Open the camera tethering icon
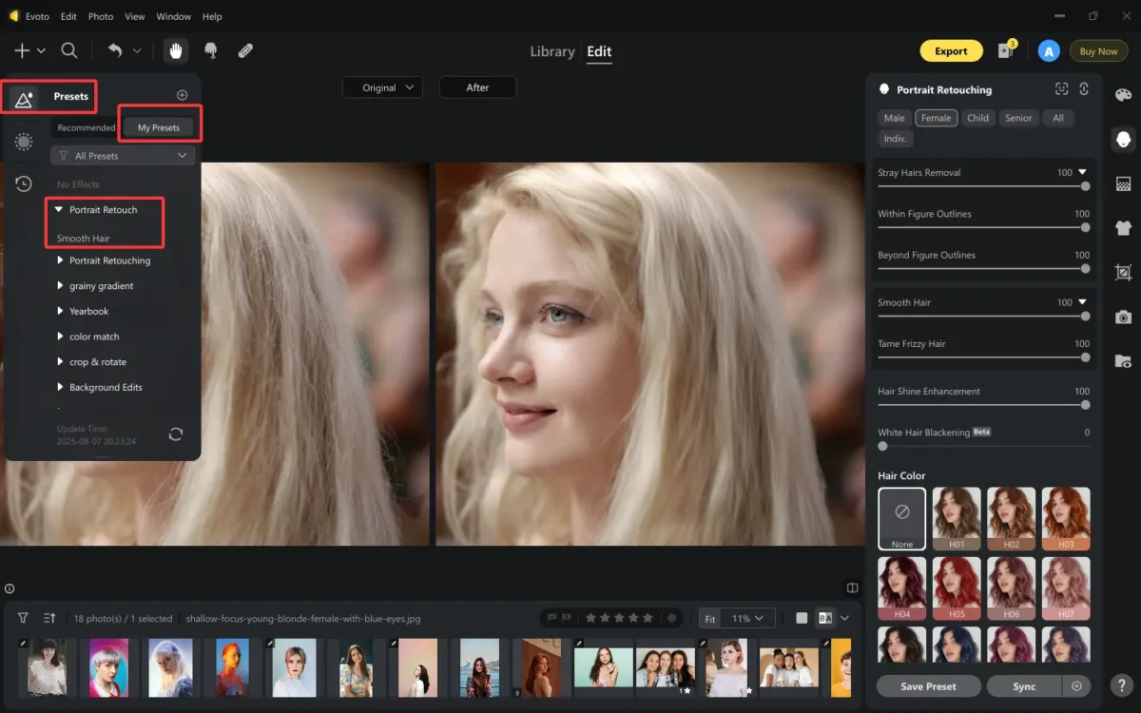 [1123, 317]
